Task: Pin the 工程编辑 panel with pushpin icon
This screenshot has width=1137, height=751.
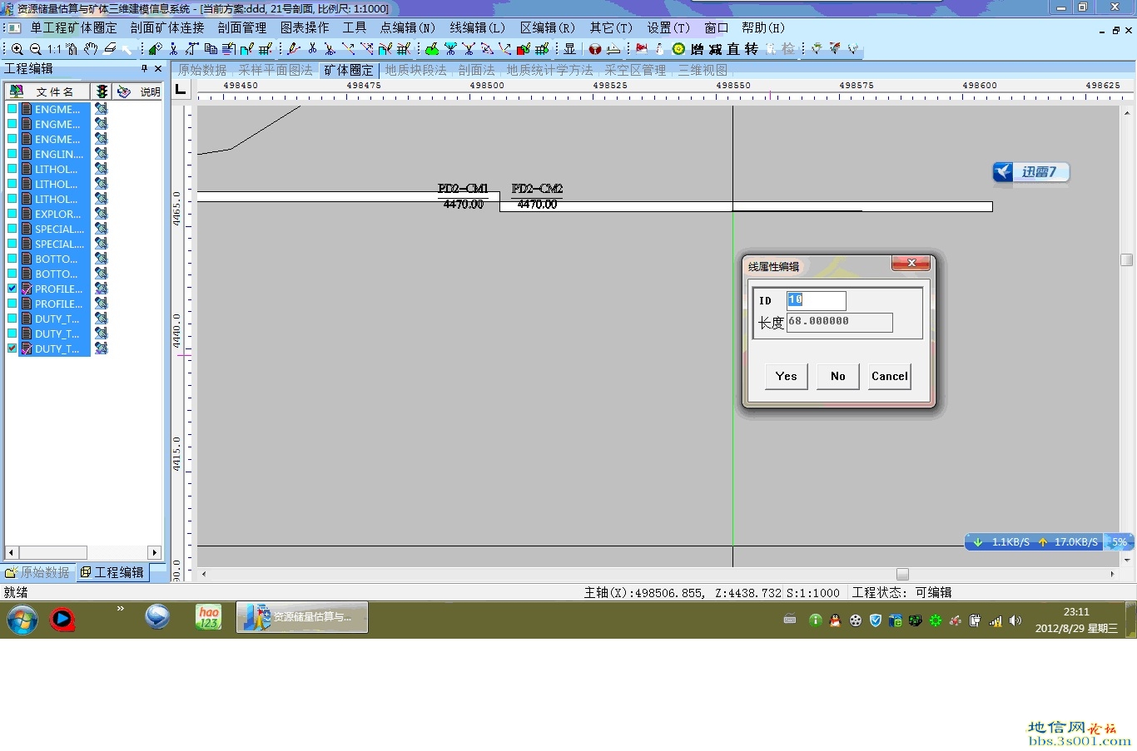Action: coord(144,68)
